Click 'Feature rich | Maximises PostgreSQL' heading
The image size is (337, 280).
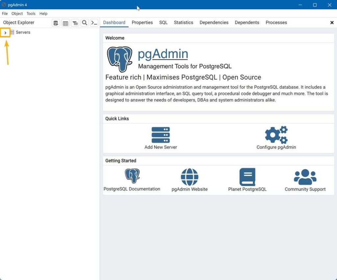point(183,77)
